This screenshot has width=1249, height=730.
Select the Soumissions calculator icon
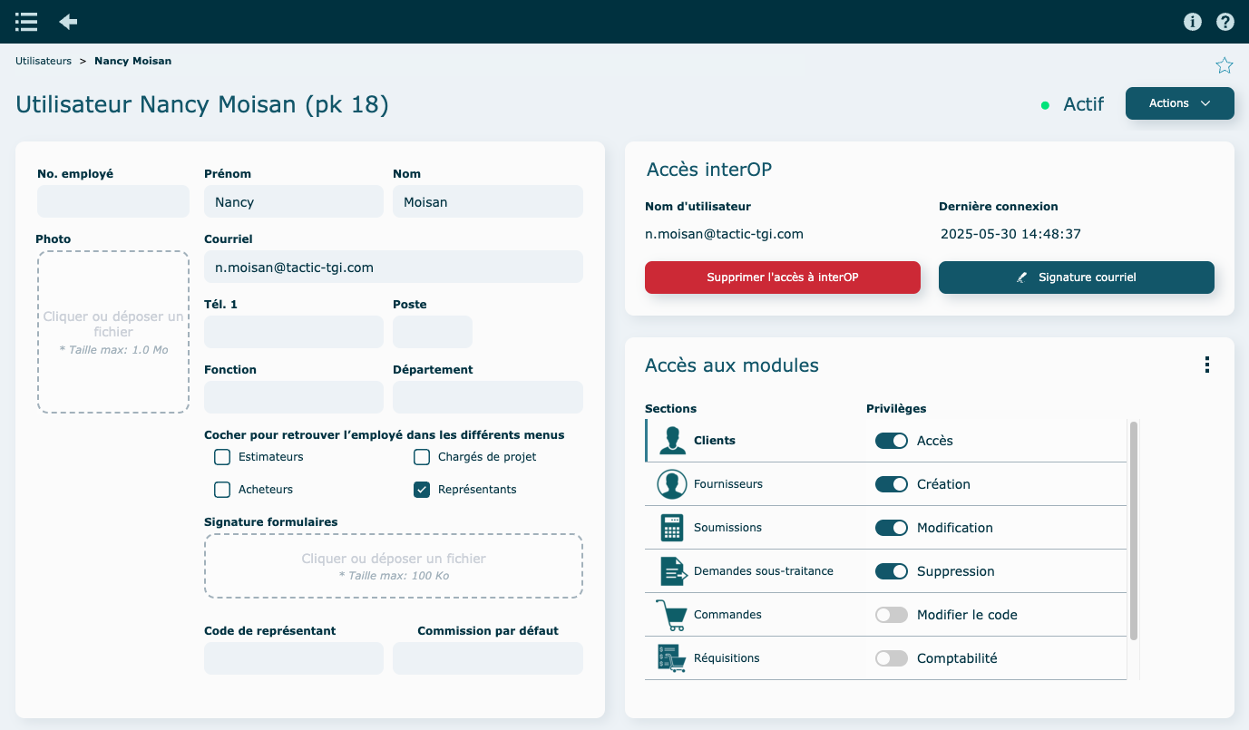click(x=672, y=528)
